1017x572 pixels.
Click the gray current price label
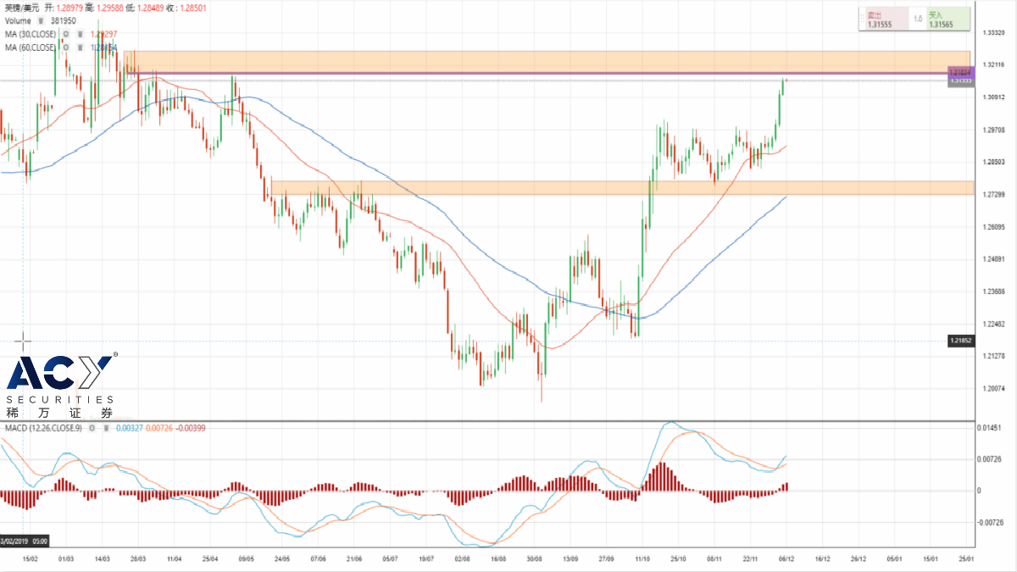tap(960, 82)
